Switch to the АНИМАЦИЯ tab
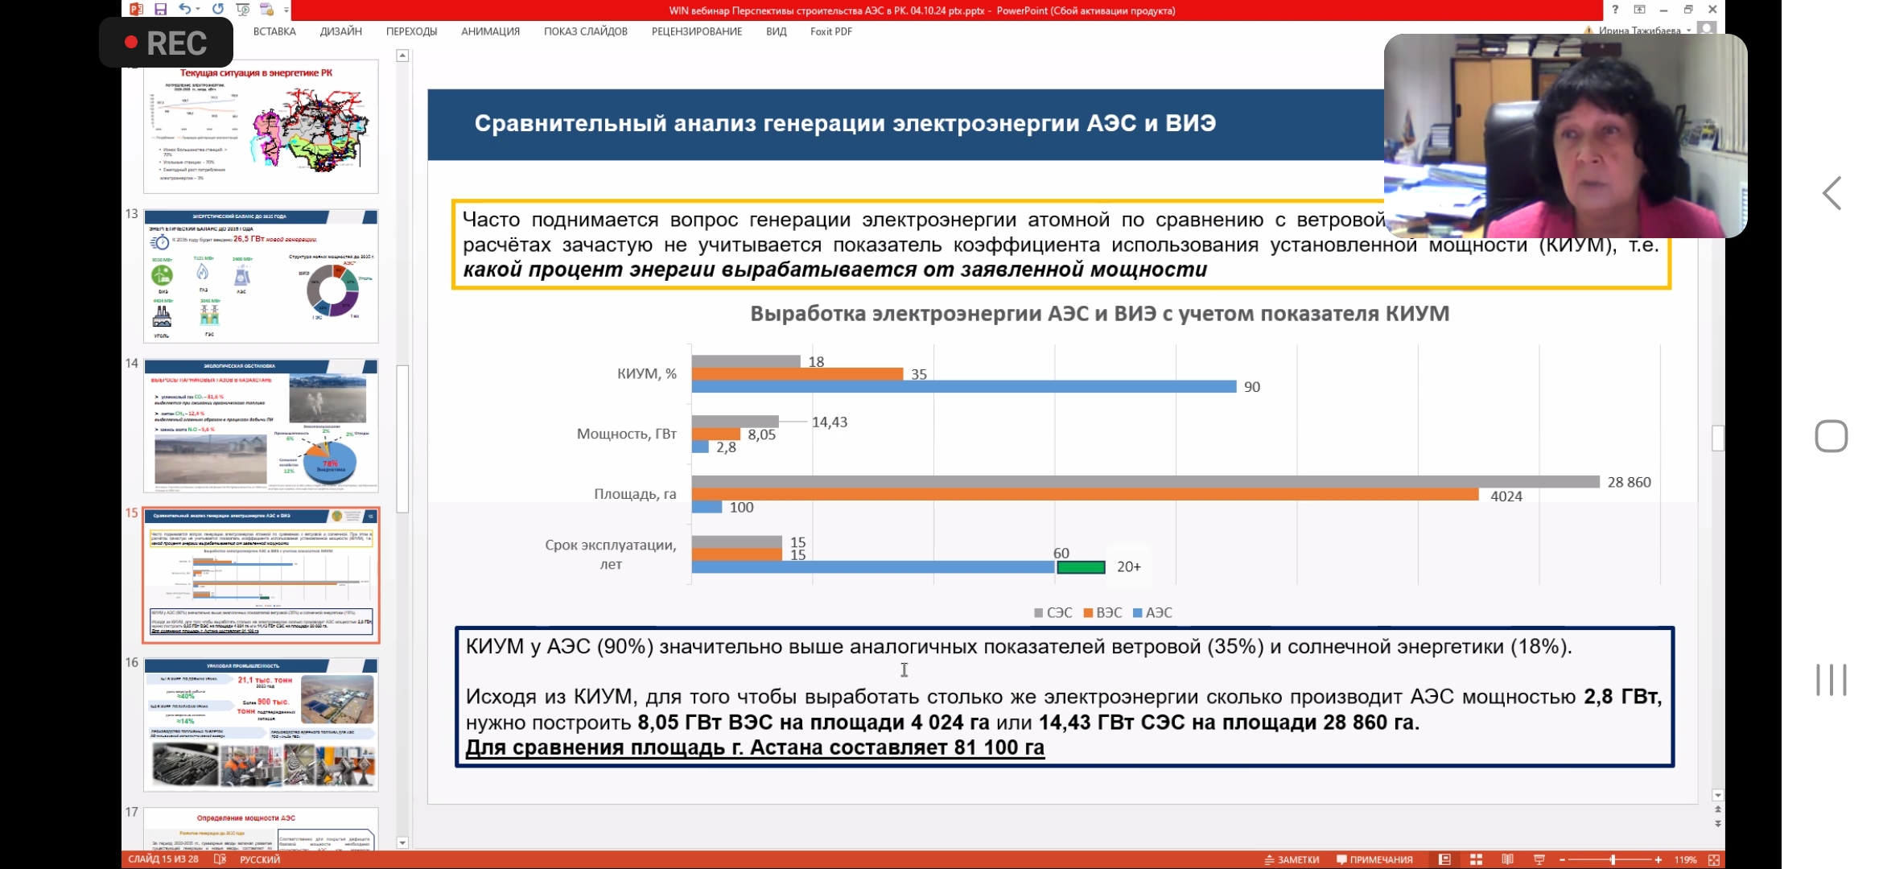 490,31
